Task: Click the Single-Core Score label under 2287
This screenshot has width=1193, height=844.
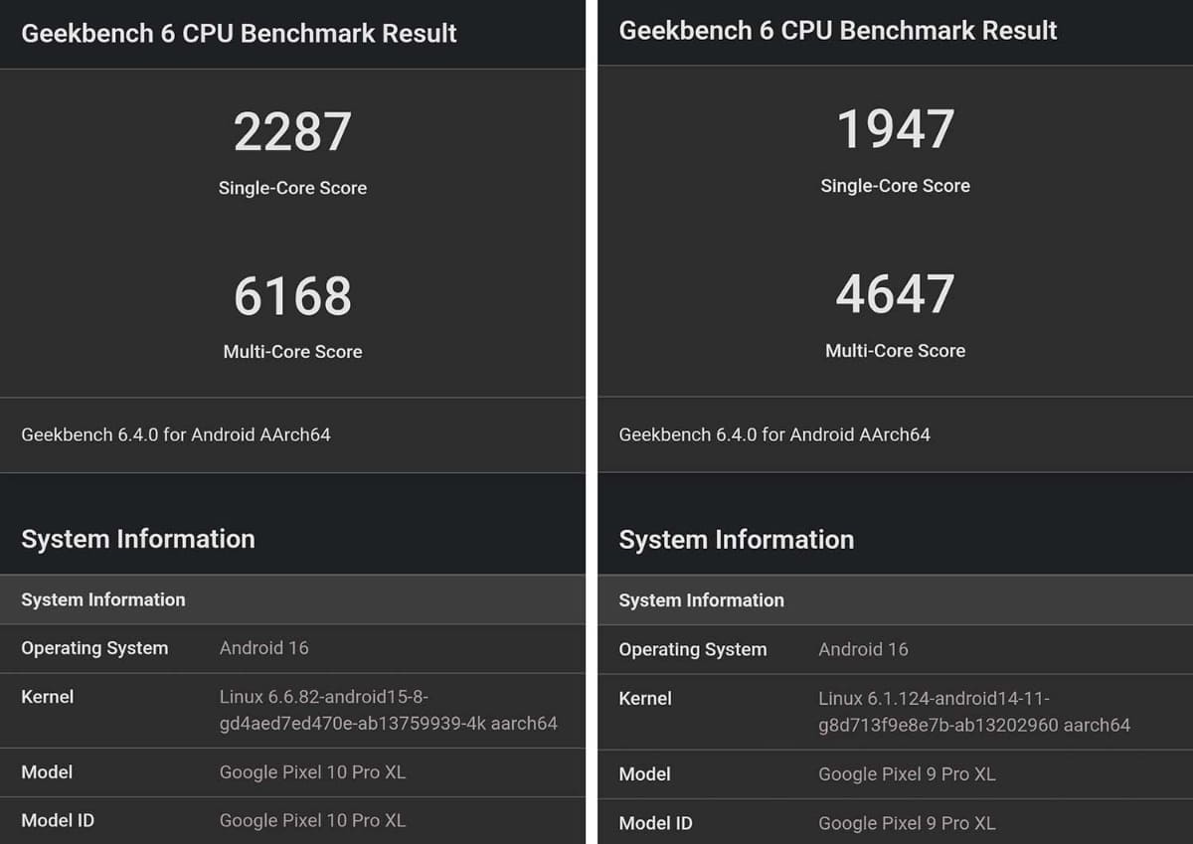Action: click(292, 188)
